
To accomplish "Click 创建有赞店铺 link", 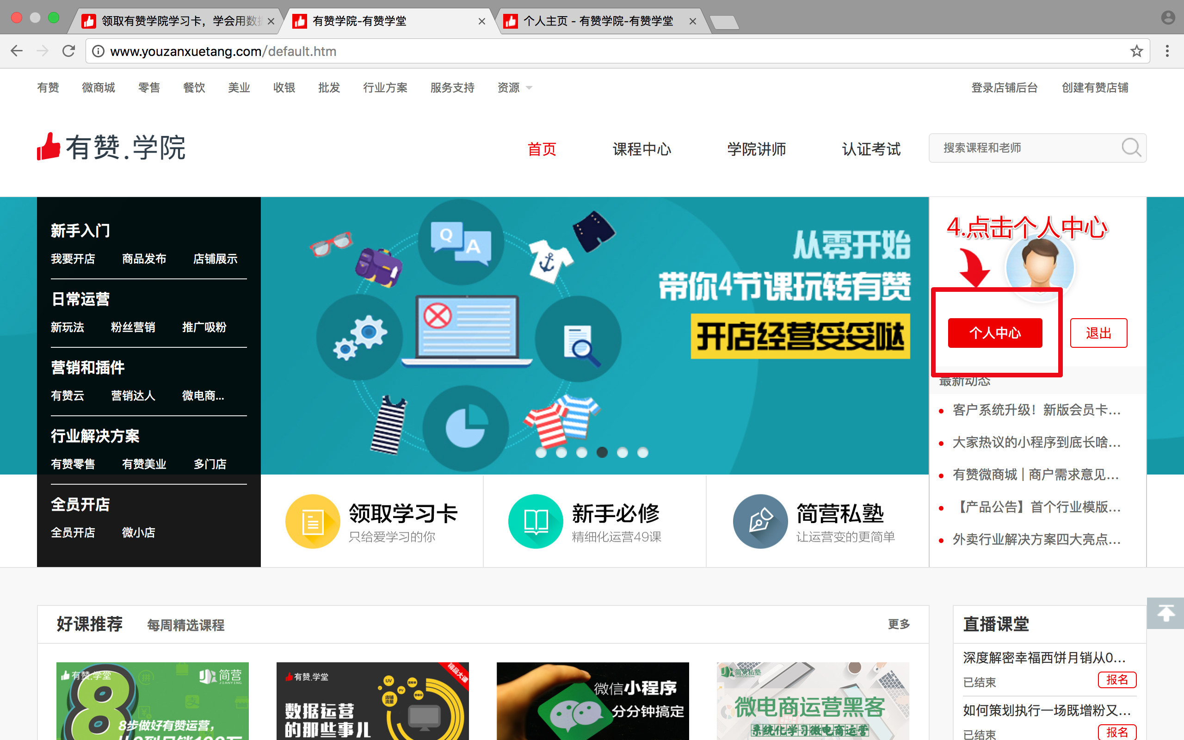I will coord(1095,87).
